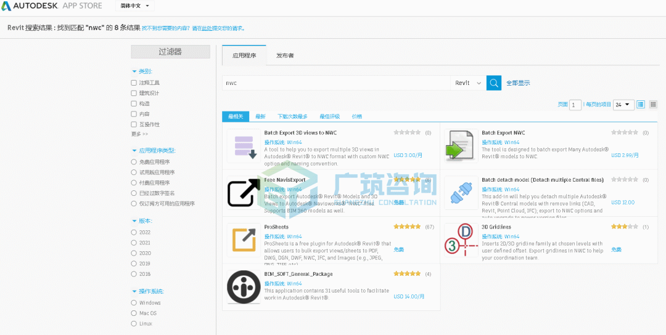
Task: Select version 2019 radio button
Action: click(x=134, y=264)
